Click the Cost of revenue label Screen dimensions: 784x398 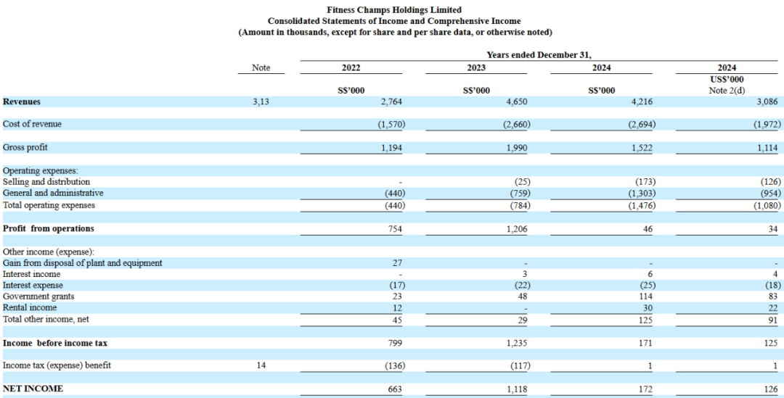[32, 124]
